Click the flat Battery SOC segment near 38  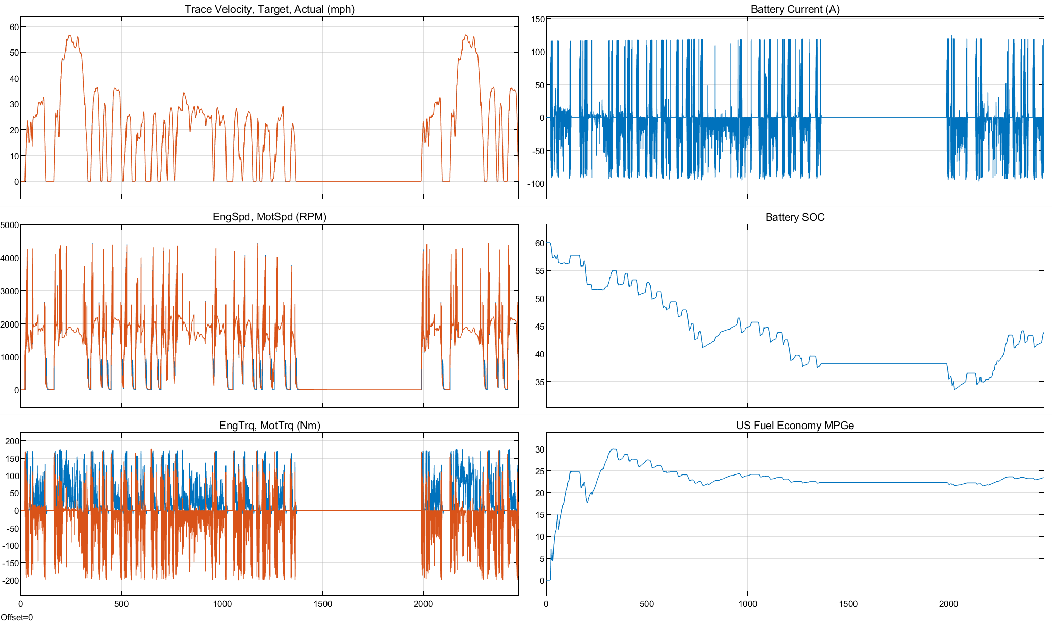883,364
